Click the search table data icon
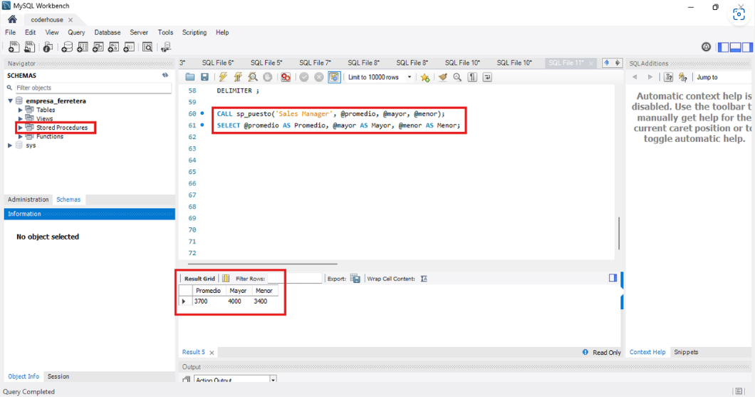Viewport: 755px width, 397px height. (x=147, y=47)
